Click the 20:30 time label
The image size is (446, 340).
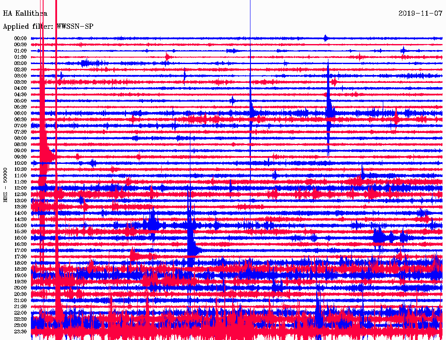click(20, 294)
